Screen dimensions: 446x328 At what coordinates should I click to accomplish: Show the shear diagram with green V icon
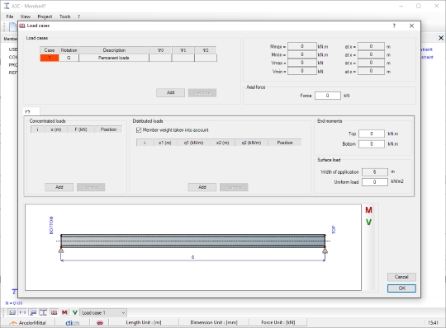(368, 223)
